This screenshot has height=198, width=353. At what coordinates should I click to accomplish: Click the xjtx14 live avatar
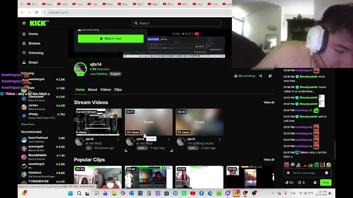tap(80, 69)
